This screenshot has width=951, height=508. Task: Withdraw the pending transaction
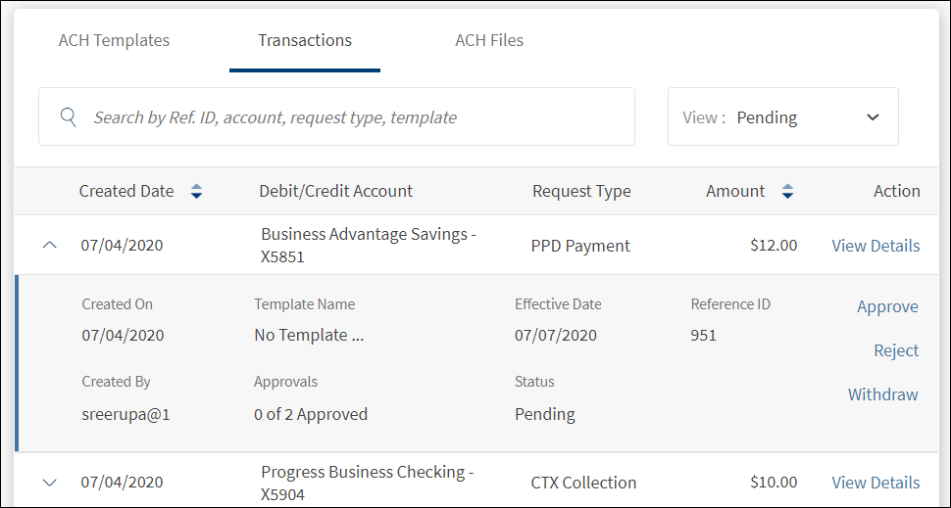882,394
